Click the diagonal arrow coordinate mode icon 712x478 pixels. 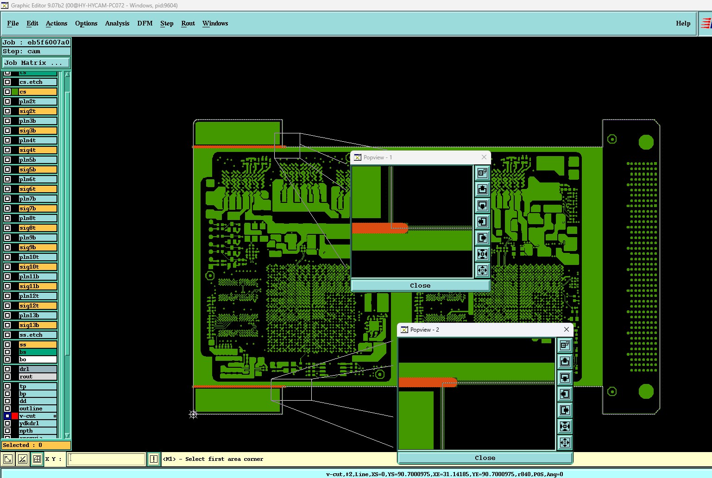click(x=8, y=459)
